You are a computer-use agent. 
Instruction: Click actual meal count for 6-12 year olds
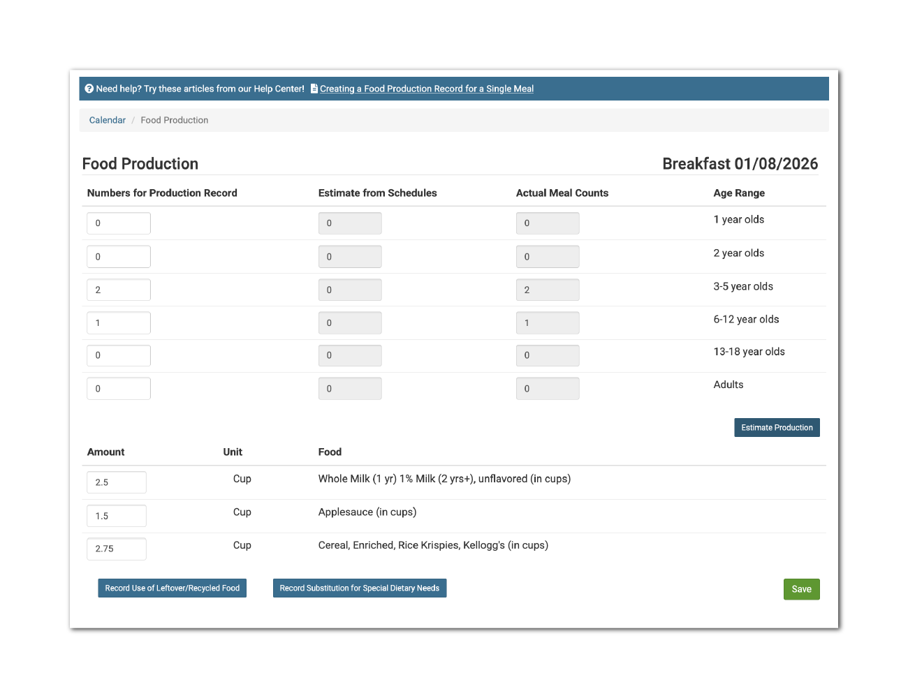[548, 323]
